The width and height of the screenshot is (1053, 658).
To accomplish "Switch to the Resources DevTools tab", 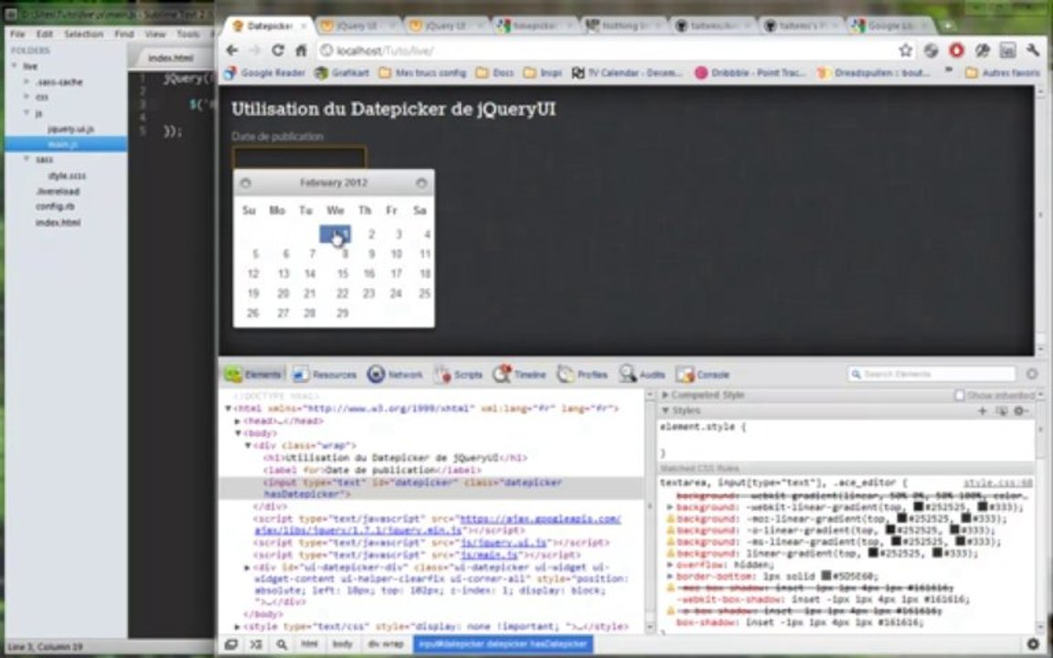I will [324, 375].
